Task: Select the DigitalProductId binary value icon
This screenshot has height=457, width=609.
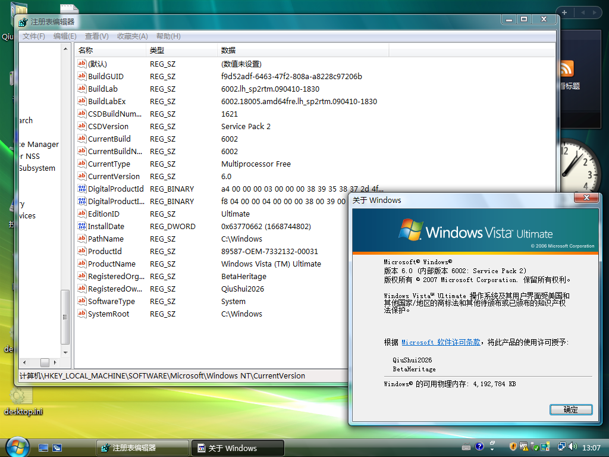Action: 81,189
